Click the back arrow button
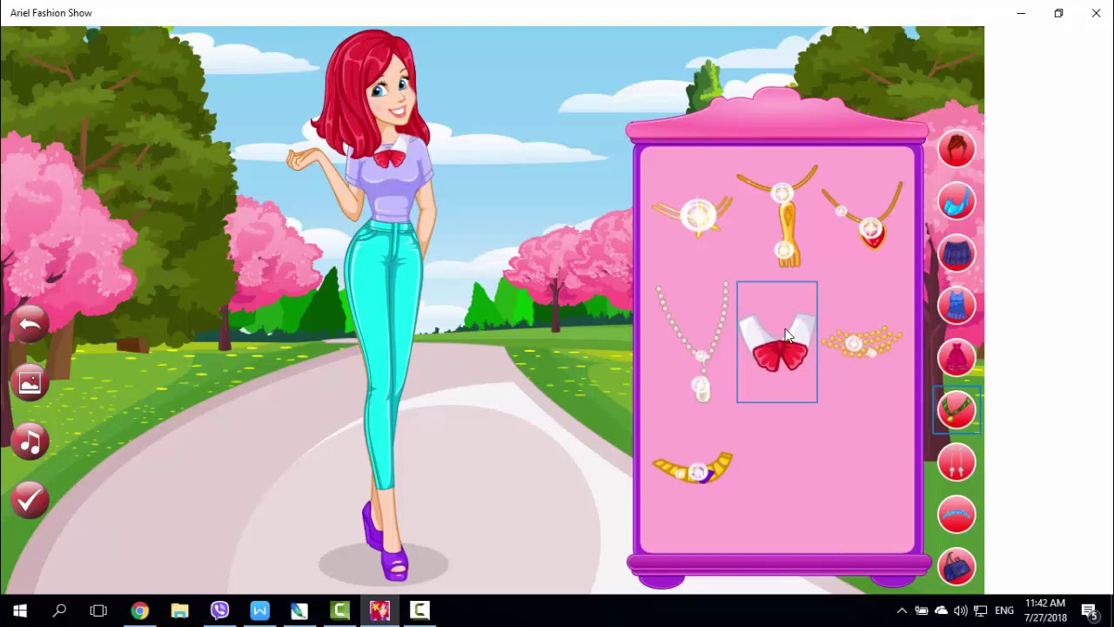The height and width of the screenshot is (627, 1114). tap(30, 325)
